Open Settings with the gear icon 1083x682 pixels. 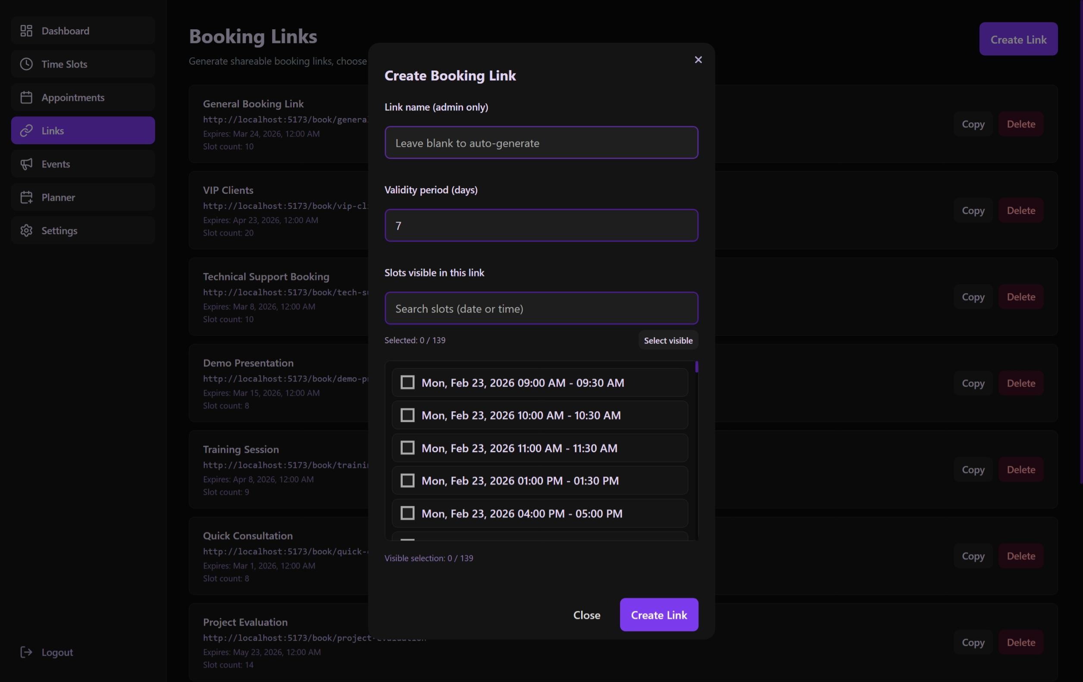[x=27, y=230]
